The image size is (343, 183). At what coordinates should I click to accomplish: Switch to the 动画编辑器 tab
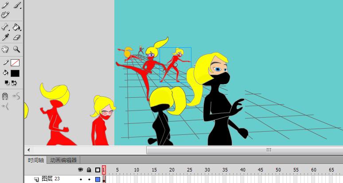(63, 160)
